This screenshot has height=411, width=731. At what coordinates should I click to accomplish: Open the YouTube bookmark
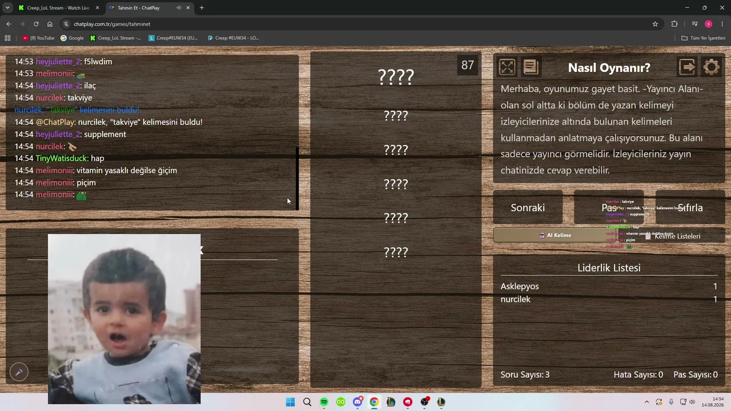pos(38,38)
